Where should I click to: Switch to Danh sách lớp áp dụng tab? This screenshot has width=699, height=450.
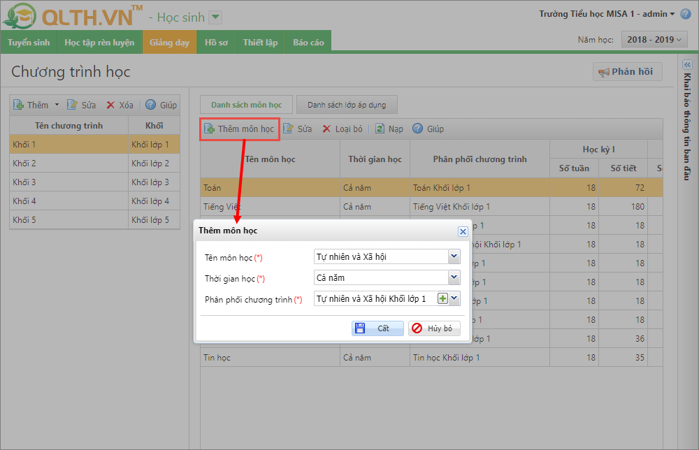point(347,105)
